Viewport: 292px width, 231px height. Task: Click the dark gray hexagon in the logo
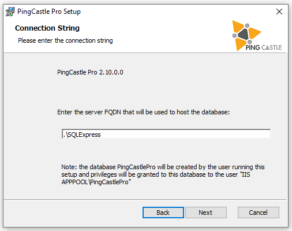point(243,34)
